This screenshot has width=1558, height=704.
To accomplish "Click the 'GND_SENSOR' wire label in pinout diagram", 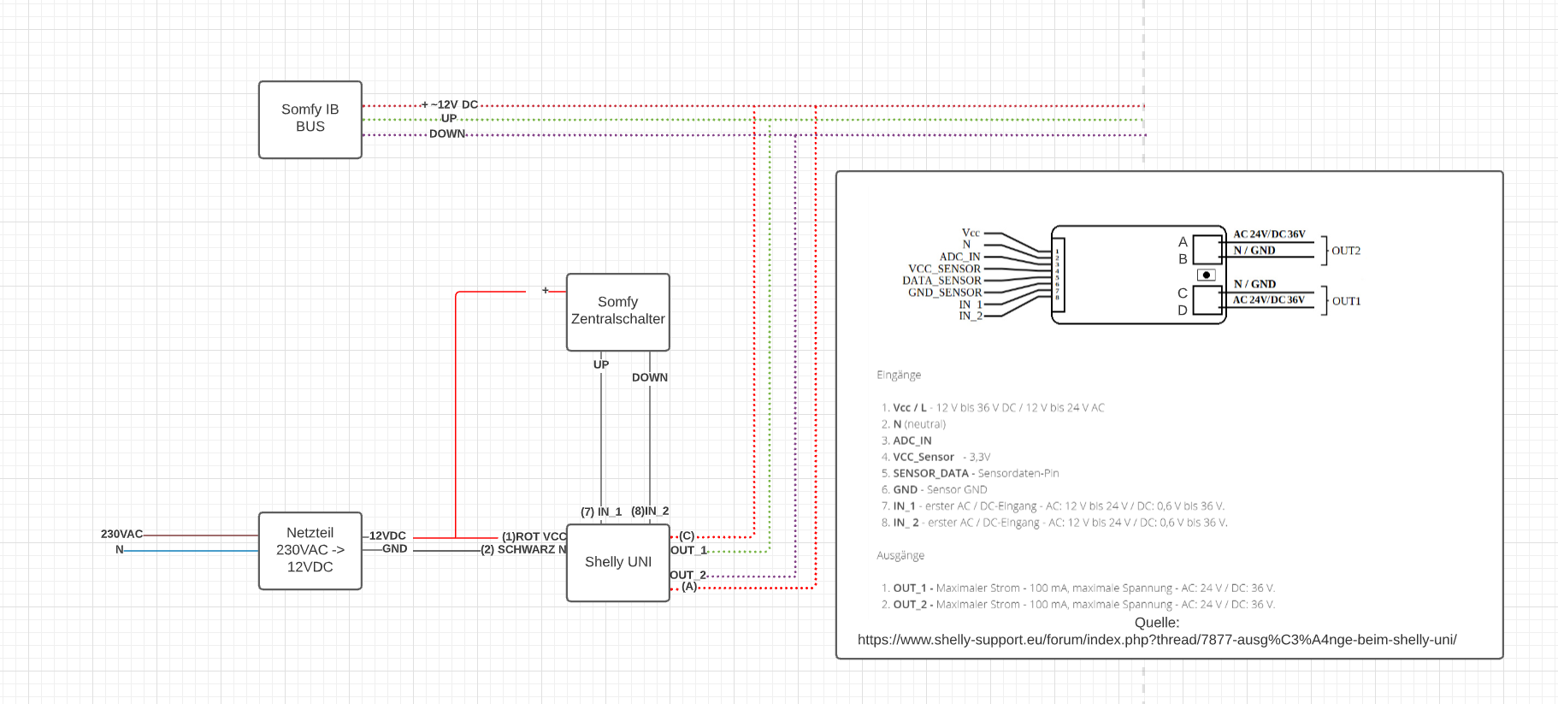I will click(945, 293).
